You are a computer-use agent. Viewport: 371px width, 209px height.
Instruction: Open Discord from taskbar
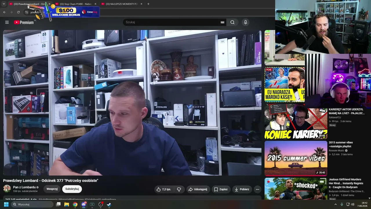pyautogui.click(x=84, y=204)
